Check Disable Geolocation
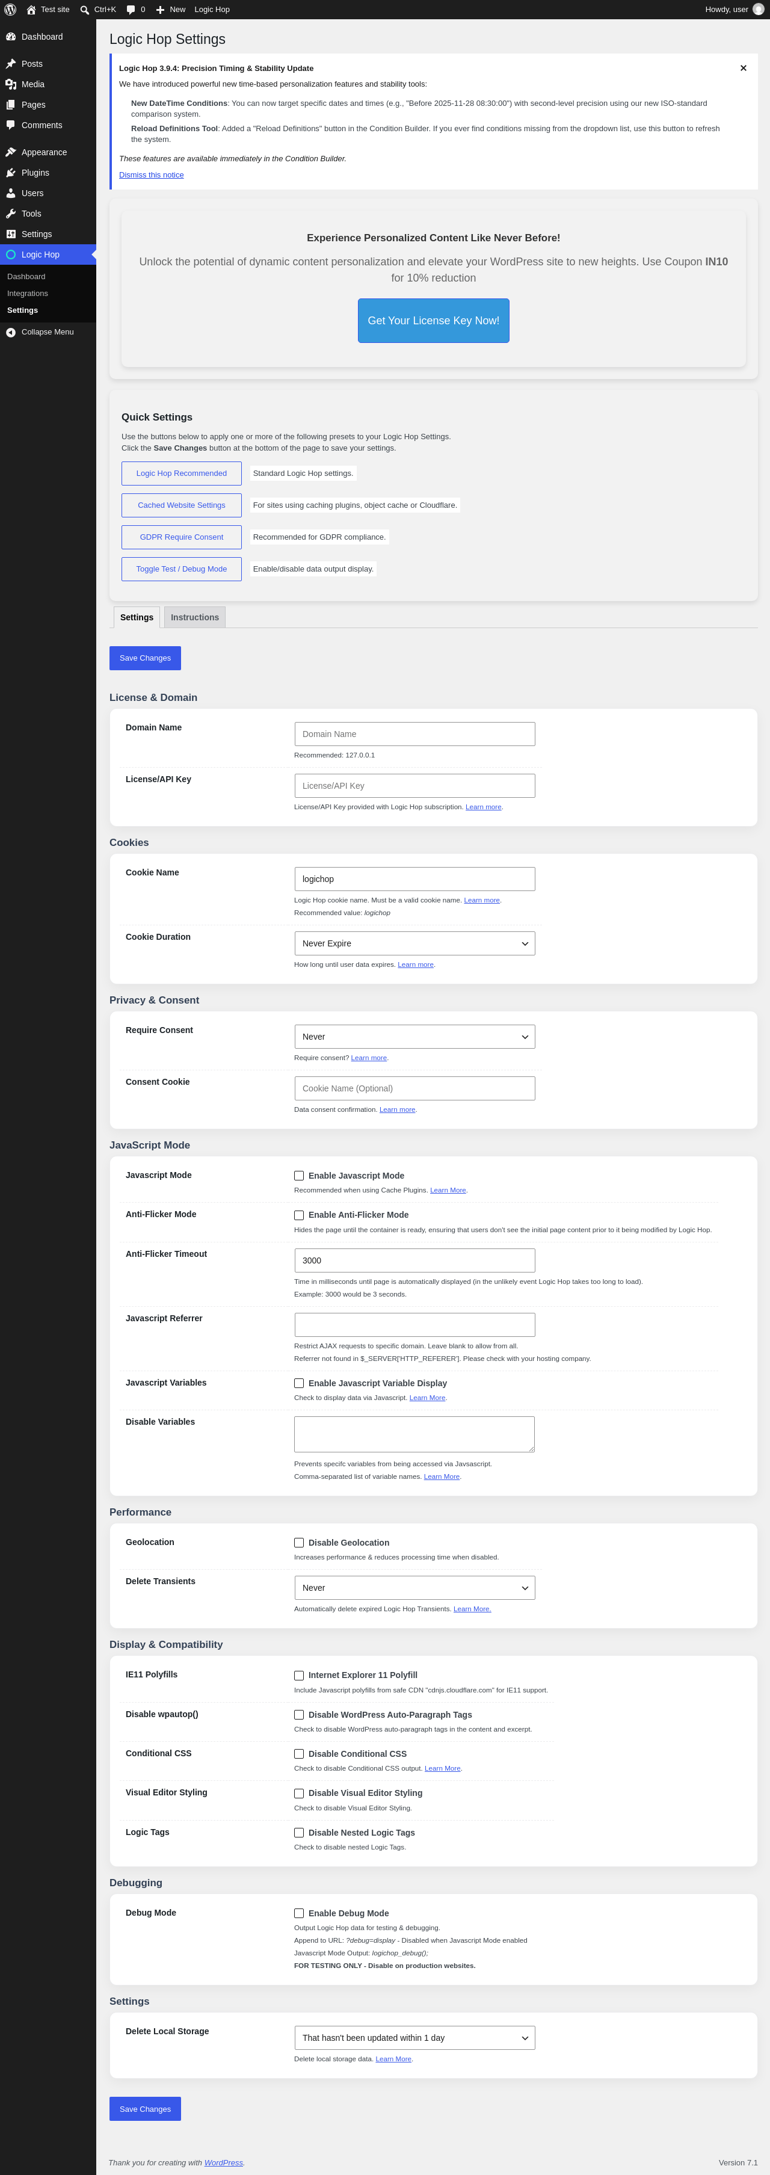Screen dimensions: 770x2175 pyautogui.click(x=299, y=1543)
